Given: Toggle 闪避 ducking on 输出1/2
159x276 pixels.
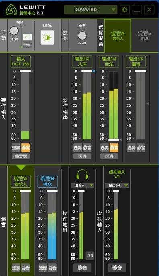Looking at the screenshot, I should tap(83, 156).
